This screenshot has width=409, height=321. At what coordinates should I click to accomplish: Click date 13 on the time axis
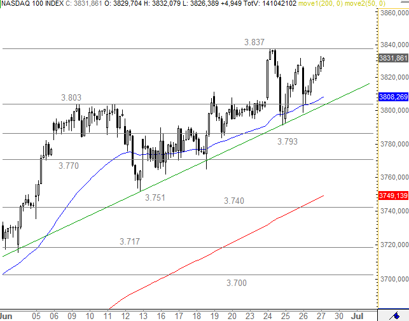(x=143, y=317)
